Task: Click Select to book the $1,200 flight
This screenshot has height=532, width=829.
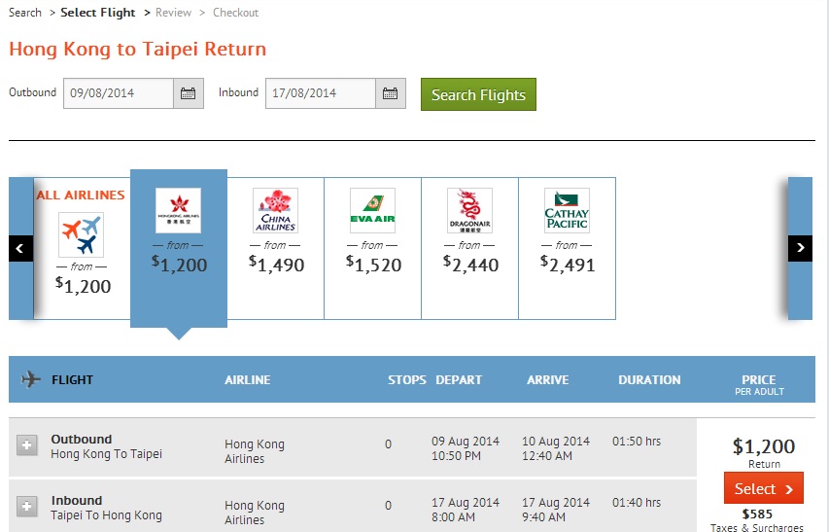Action: [x=763, y=488]
